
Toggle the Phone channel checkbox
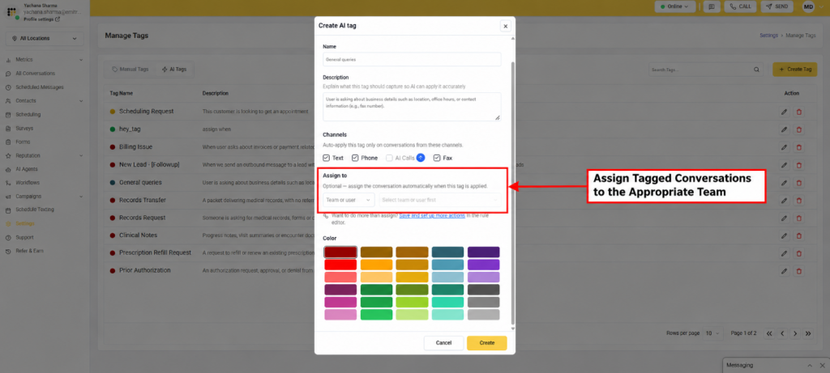coord(355,158)
